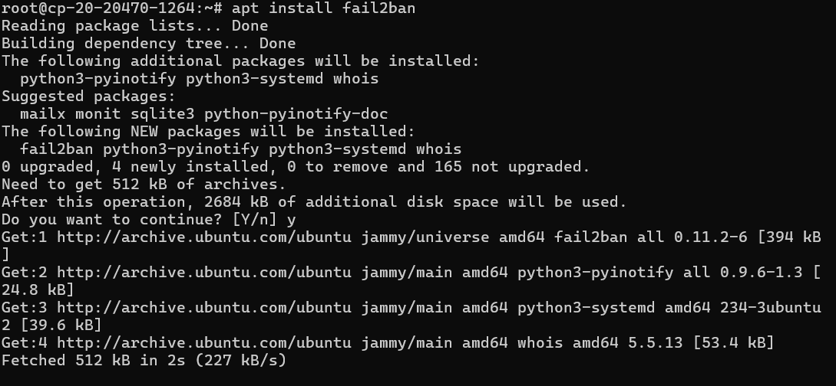Click the 'Fetched 512 kB in 2s' line
836x386 pixels.
click(x=144, y=360)
